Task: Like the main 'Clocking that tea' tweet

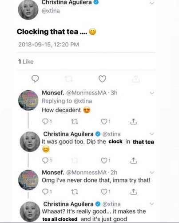Action: [x=102, y=78]
